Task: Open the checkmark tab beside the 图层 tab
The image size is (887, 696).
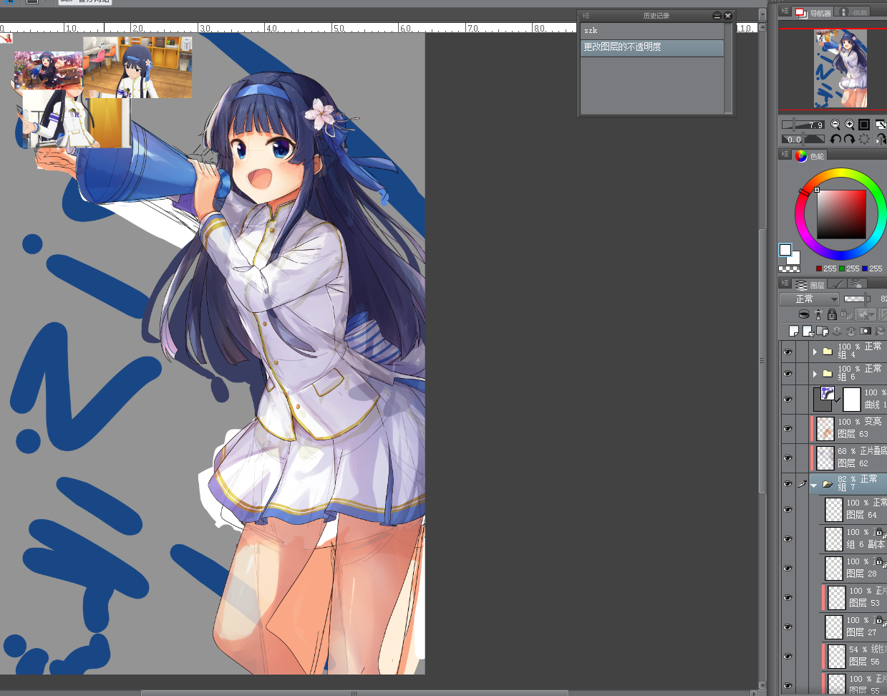Action: [x=838, y=284]
